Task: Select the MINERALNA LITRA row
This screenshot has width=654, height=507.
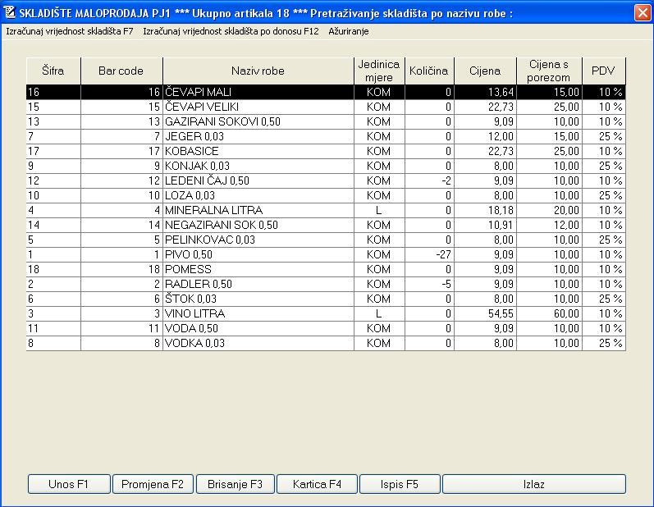Action: (x=326, y=211)
